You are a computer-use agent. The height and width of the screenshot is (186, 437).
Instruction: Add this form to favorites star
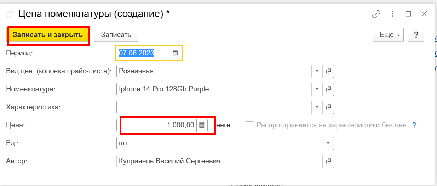[10, 14]
